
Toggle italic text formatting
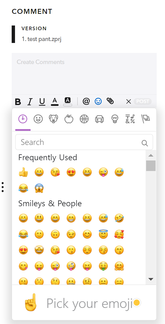coord(30,102)
